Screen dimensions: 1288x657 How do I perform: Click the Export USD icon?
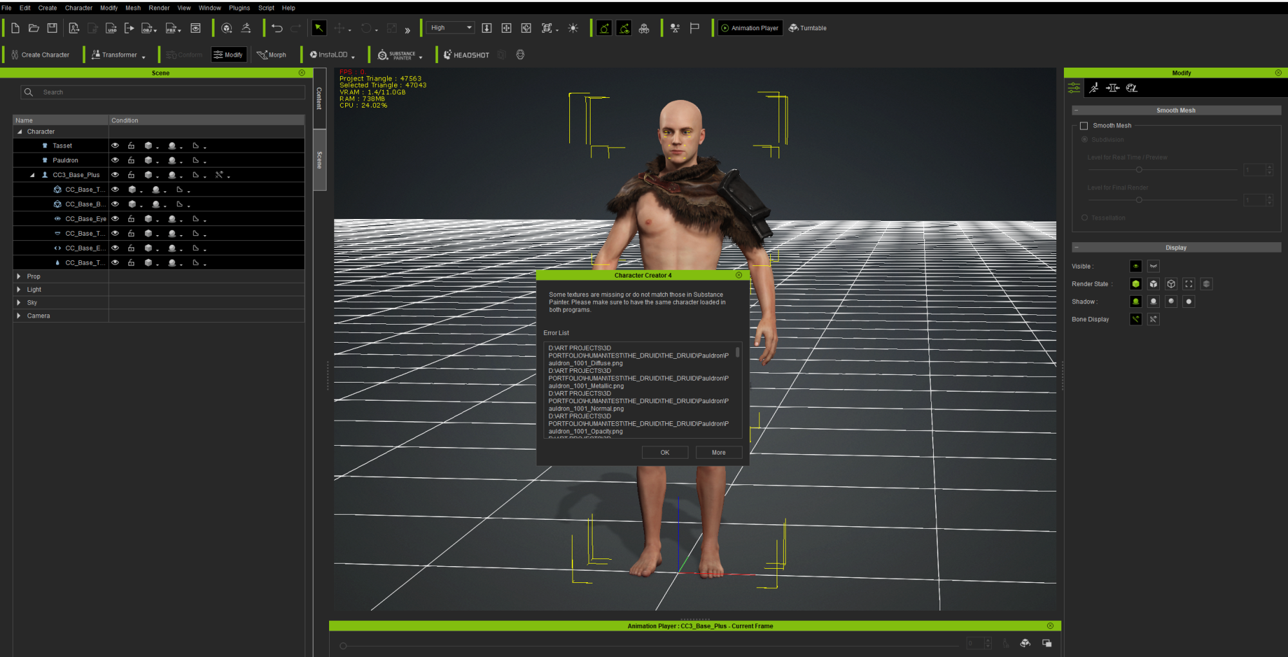pyautogui.click(x=111, y=28)
